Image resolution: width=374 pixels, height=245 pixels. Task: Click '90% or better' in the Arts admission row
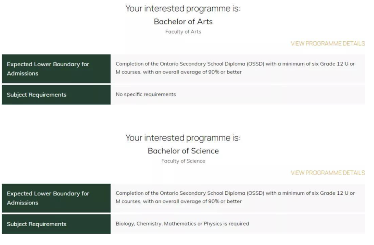pos(225,72)
